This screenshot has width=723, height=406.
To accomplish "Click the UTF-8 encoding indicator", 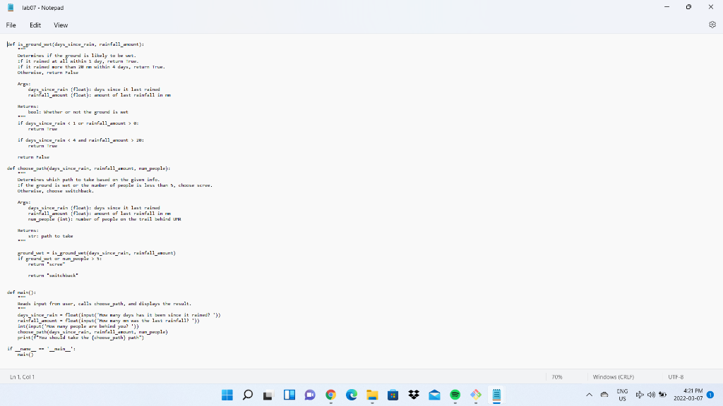I will click(x=675, y=376).
